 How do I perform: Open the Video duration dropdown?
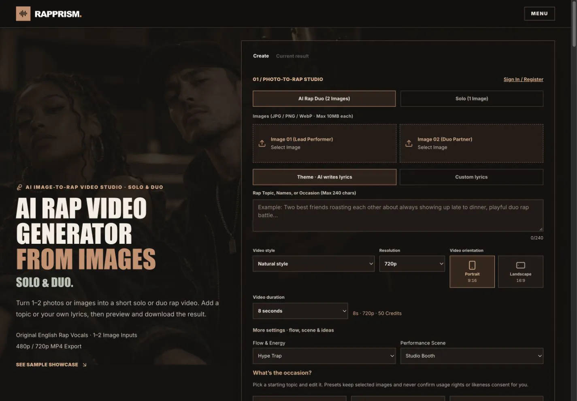tap(300, 311)
